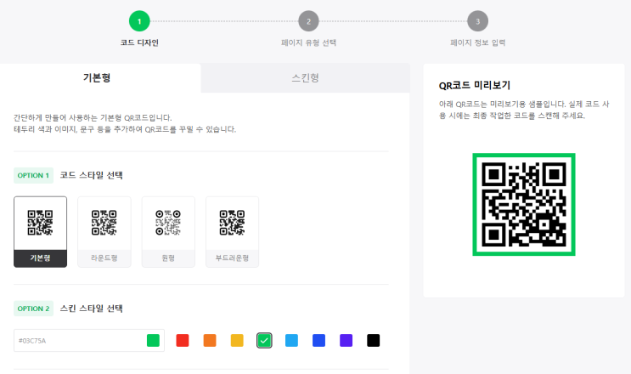The height and width of the screenshot is (374, 631).
Task: Click the QR코드 미리보기 heading
Action: click(x=475, y=85)
